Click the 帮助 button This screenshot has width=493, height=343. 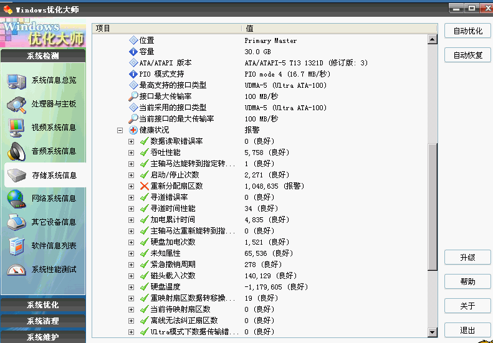467,282
